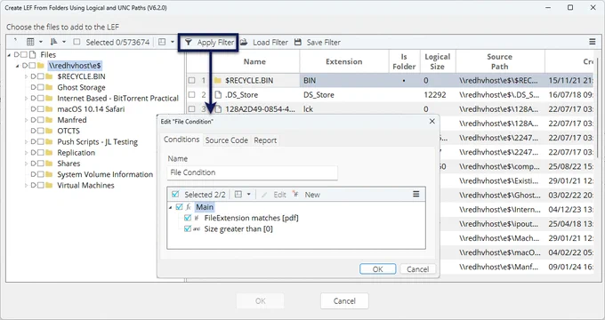
Task: Click the fx icon next to Main
Action: (189, 207)
